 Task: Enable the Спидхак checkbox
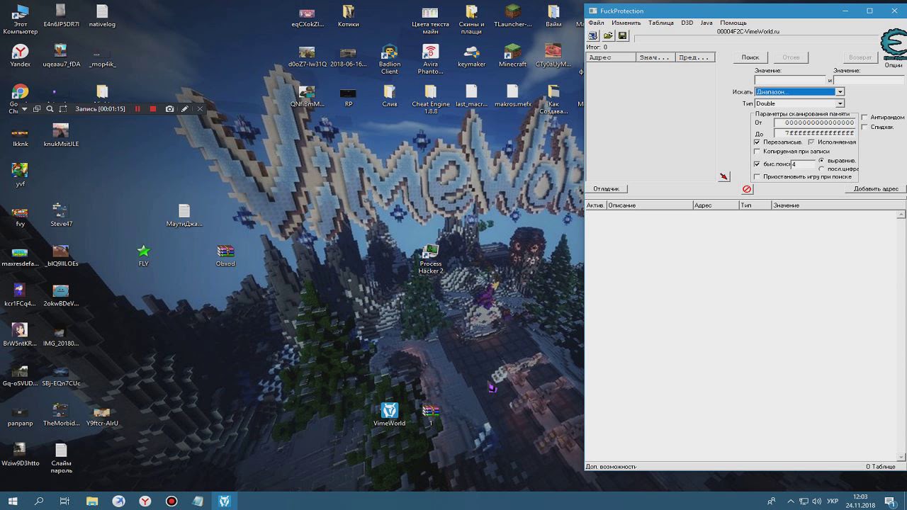click(x=864, y=127)
